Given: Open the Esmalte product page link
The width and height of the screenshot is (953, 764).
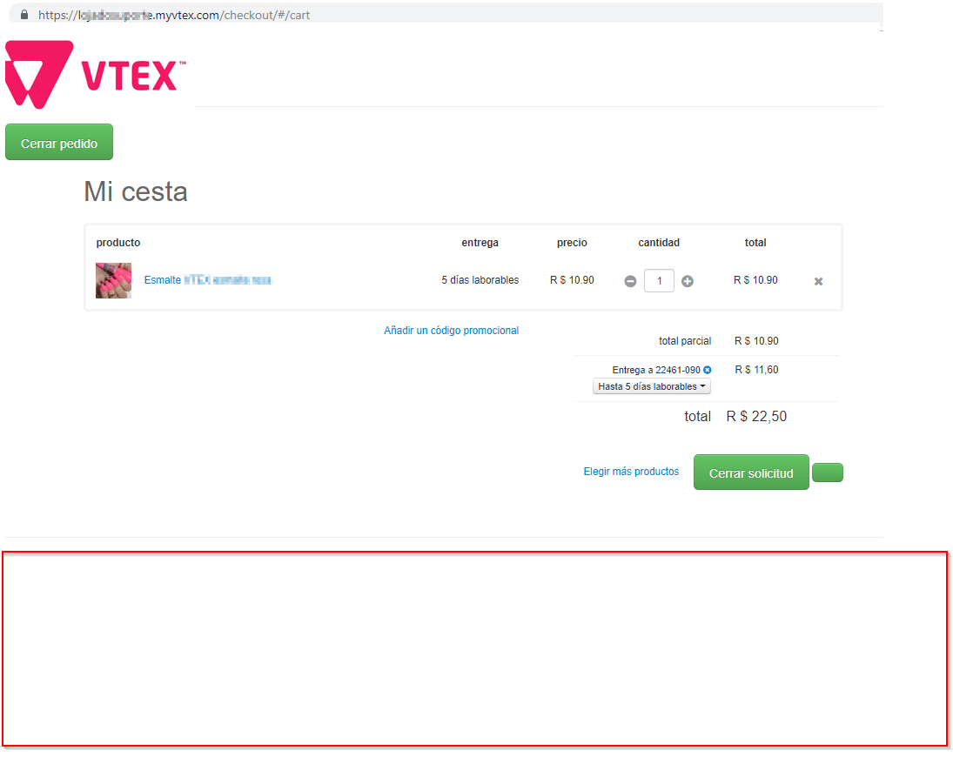Looking at the screenshot, I should pos(208,280).
